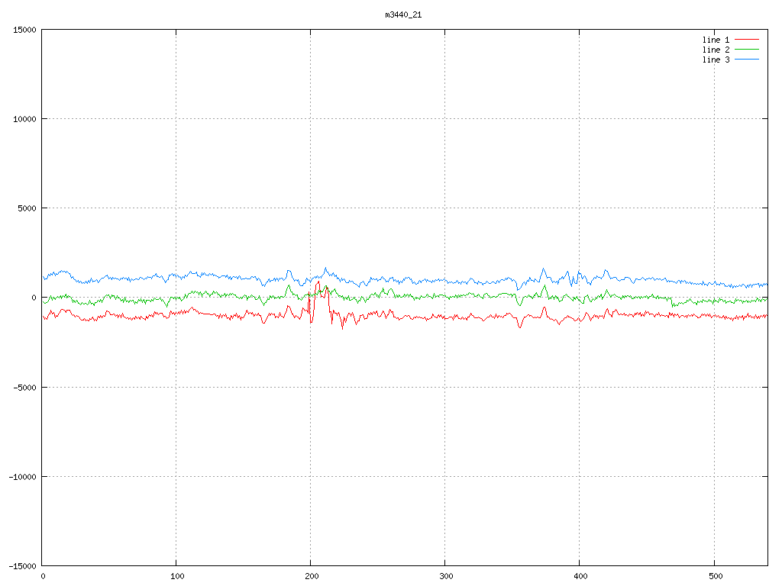
Task: Click the 300 x-axis tick label
Action: tap(445, 577)
